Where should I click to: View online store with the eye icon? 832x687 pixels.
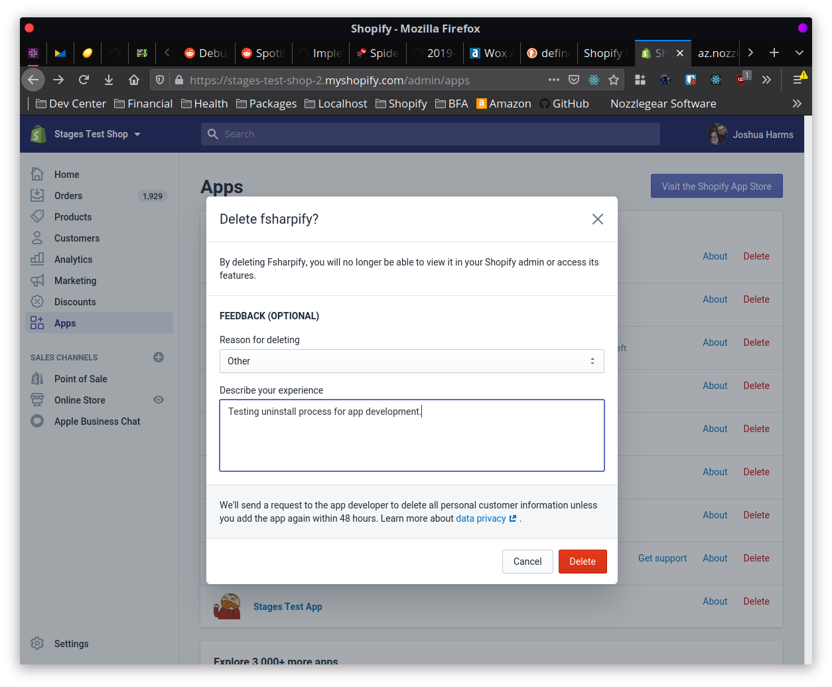[159, 400]
